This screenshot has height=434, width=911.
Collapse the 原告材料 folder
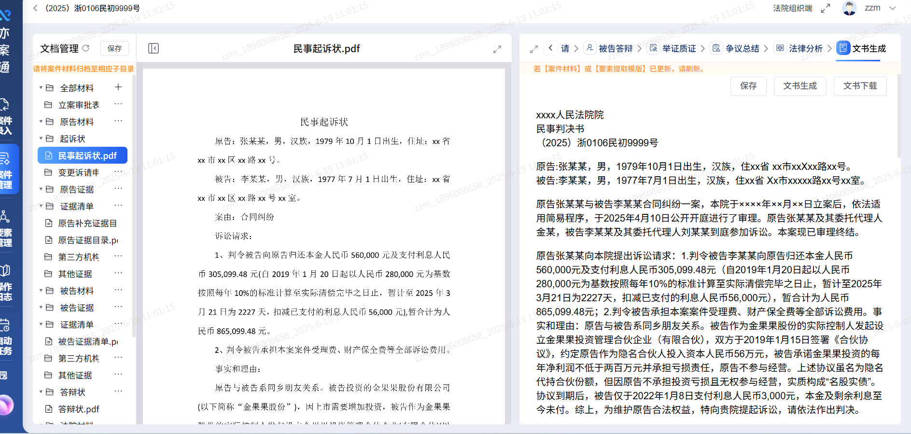[41, 122]
